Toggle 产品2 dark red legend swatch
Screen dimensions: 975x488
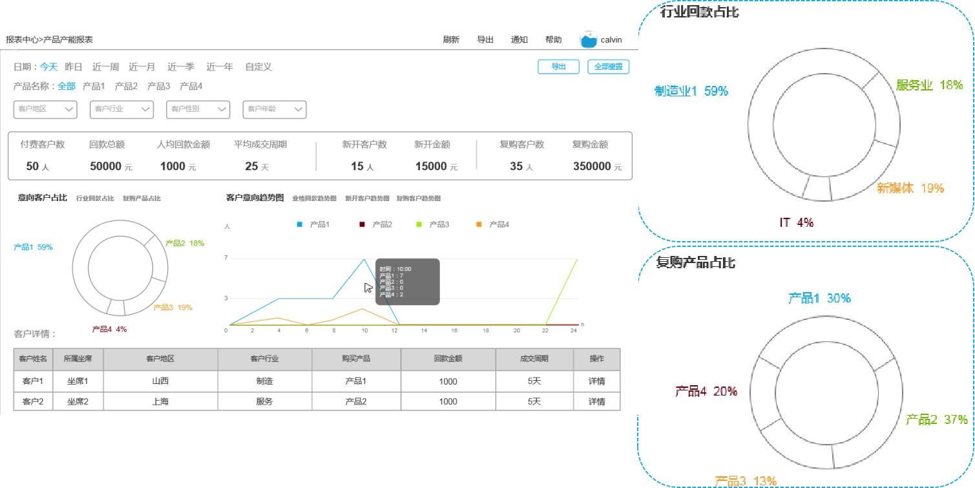pyautogui.click(x=362, y=224)
